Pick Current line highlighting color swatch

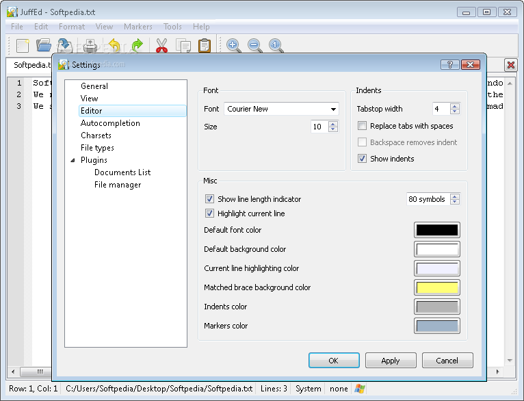point(437,268)
